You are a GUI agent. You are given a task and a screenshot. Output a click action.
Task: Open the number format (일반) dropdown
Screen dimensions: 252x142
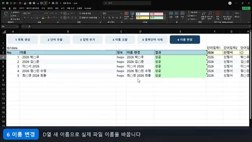click(121, 13)
